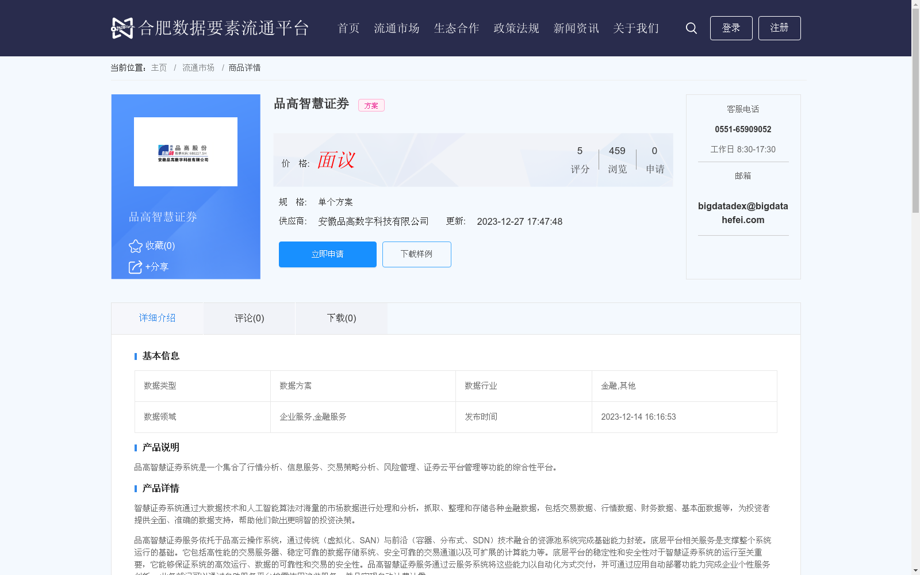Click the 客服电话 label

coord(743,109)
